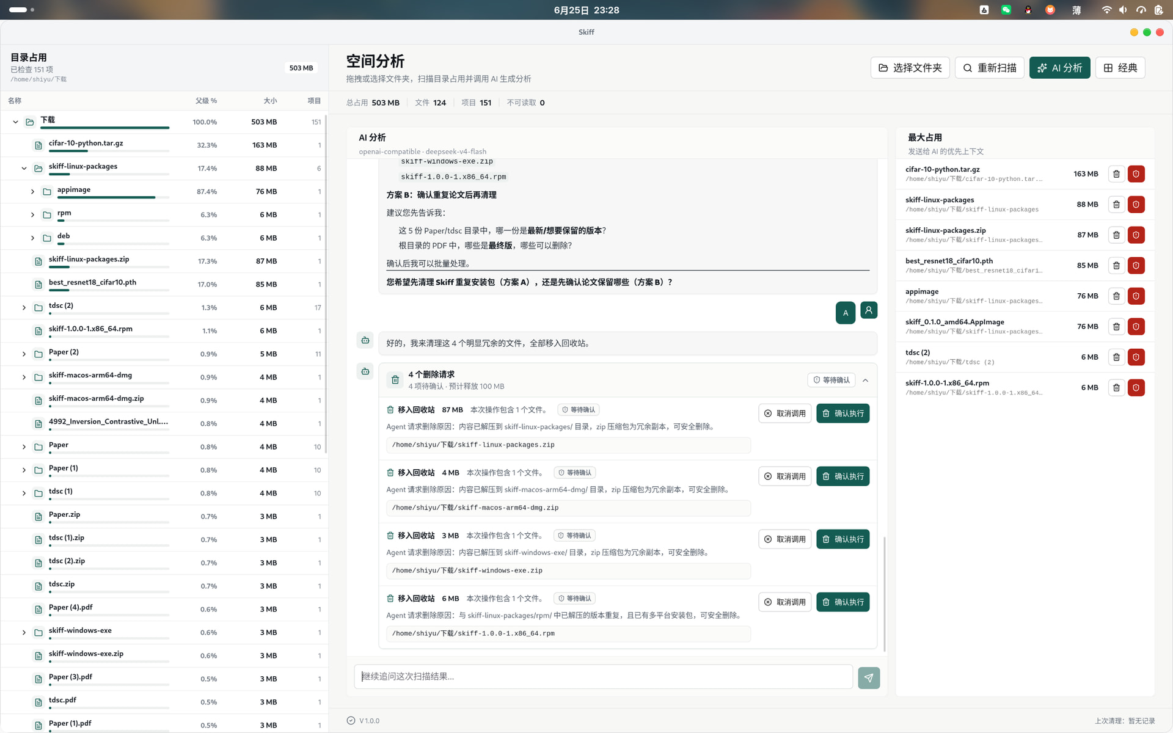This screenshot has width=1173, height=733.
Task: Click red shield button for best_resnet18_cifar10.pth
Action: (x=1136, y=266)
